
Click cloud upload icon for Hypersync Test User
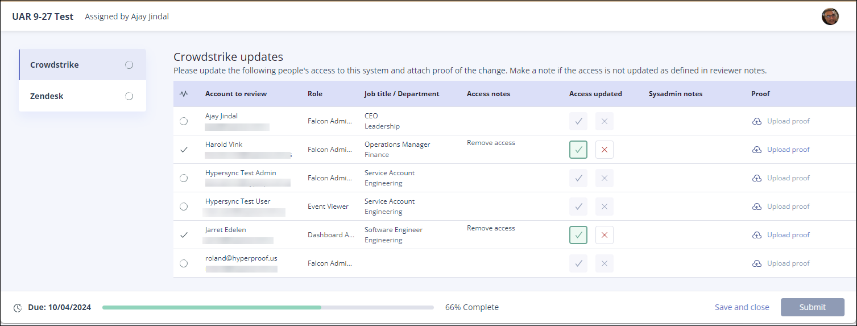(x=757, y=207)
